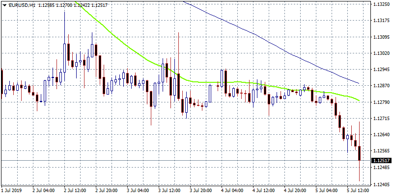Click the 4 Jul 04:00 time label
This screenshot has width=393, height=196.
(232, 191)
